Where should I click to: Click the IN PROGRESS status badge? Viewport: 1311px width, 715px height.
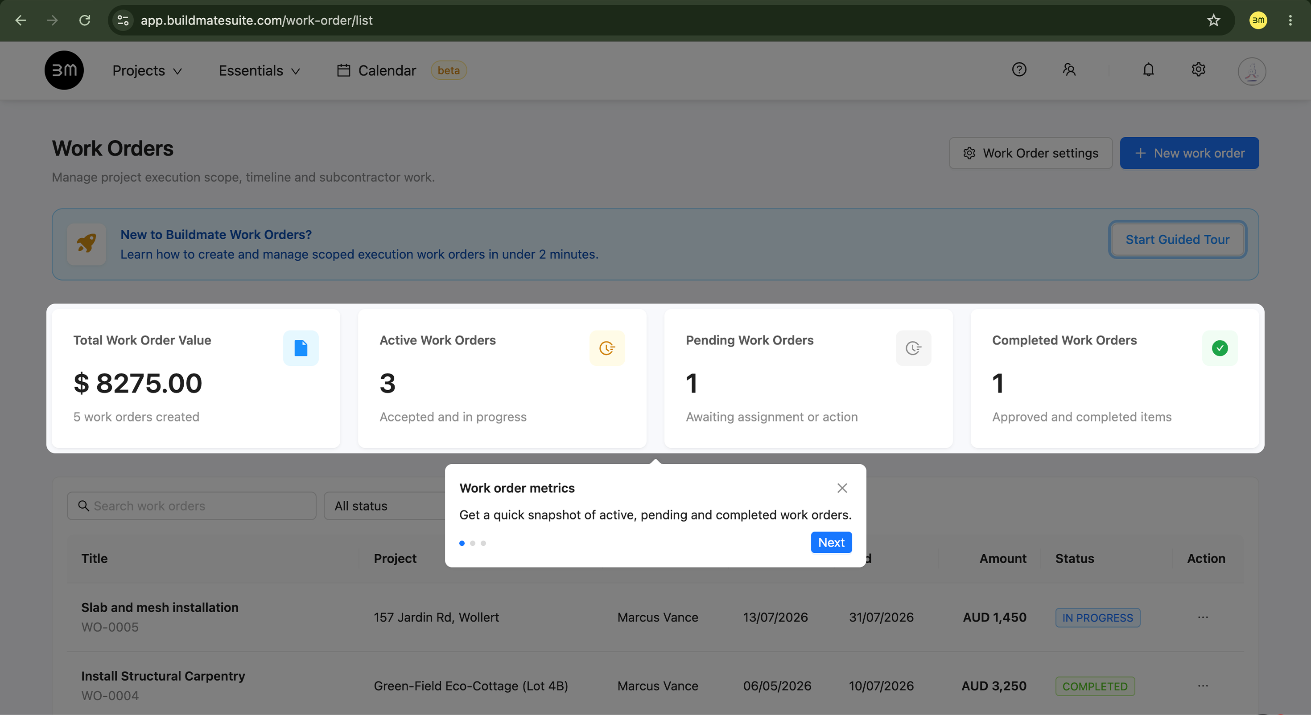[1098, 618]
